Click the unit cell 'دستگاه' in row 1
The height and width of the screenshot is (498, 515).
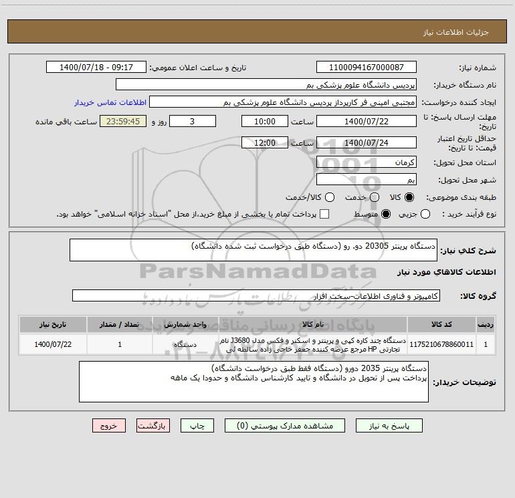(x=185, y=344)
